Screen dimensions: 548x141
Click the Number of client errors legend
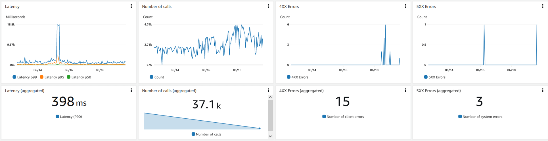(345, 117)
